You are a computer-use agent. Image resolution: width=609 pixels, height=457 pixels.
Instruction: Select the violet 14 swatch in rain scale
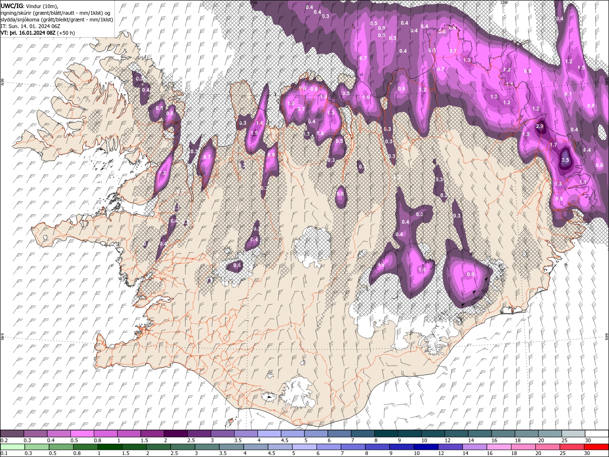(x=474, y=447)
